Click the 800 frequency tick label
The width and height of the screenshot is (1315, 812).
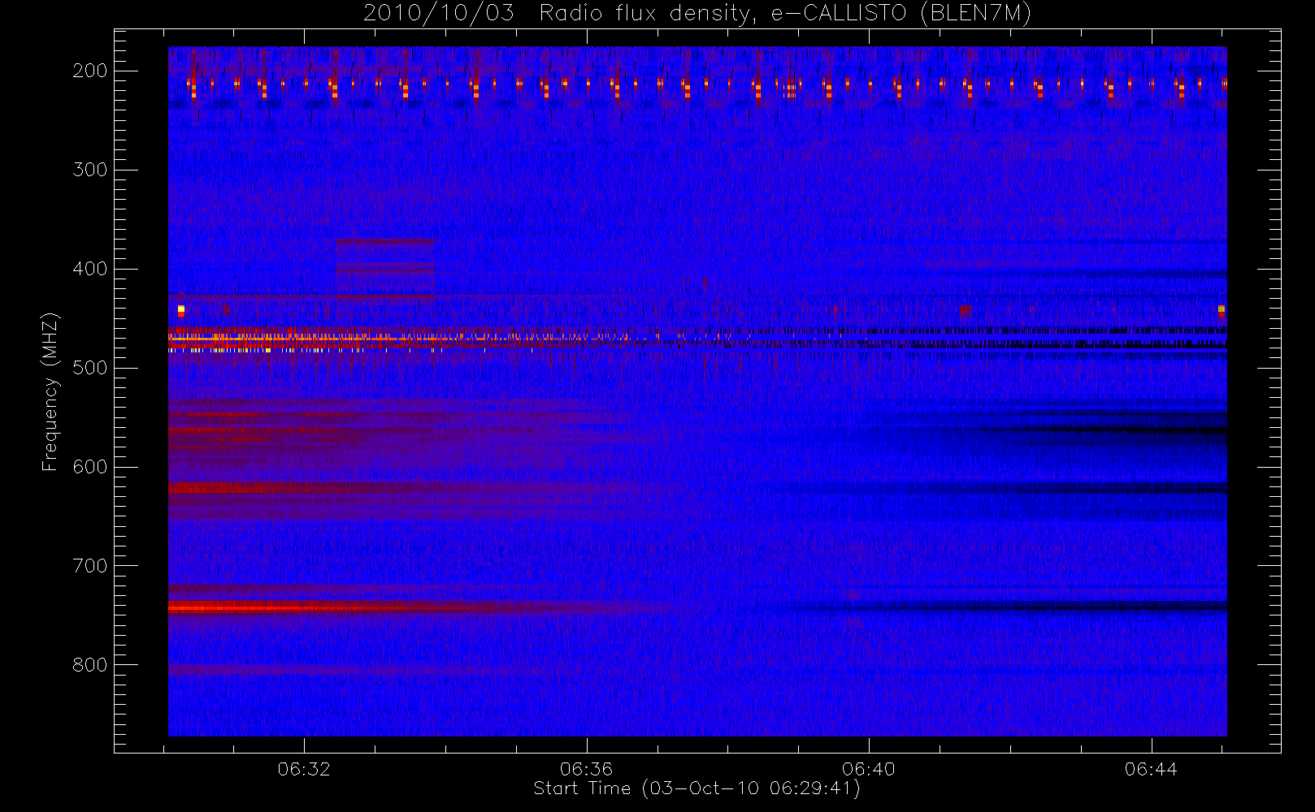coord(90,665)
